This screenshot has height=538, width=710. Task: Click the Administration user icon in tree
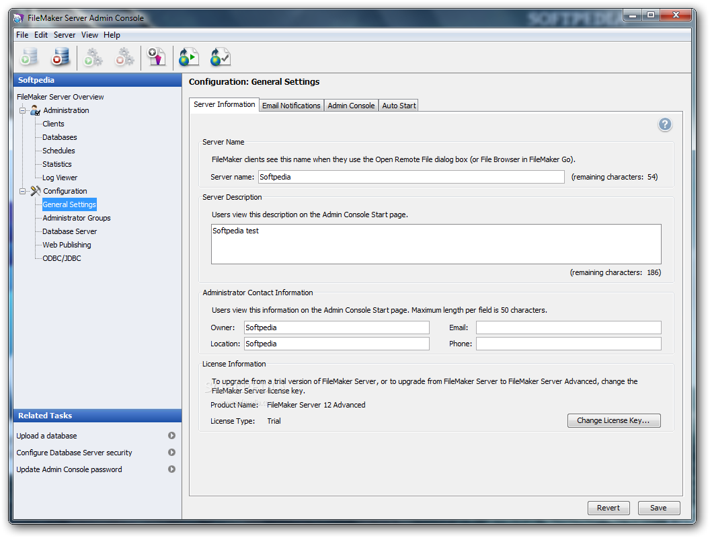coord(36,110)
